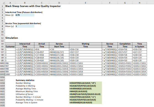
Task: Click 'InterArrival Time (Poisson distribution)' label
Action: click(x=24, y=12)
